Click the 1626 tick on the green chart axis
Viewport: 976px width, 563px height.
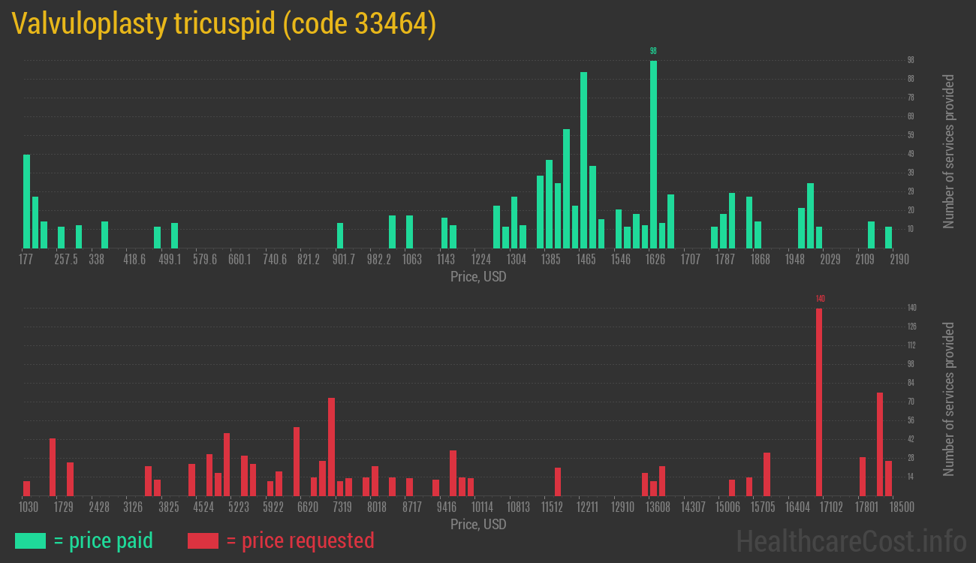point(655,260)
